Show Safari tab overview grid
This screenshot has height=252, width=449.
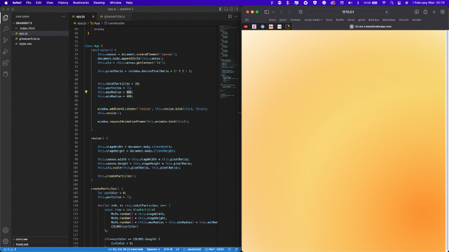(x=442, y=12)
